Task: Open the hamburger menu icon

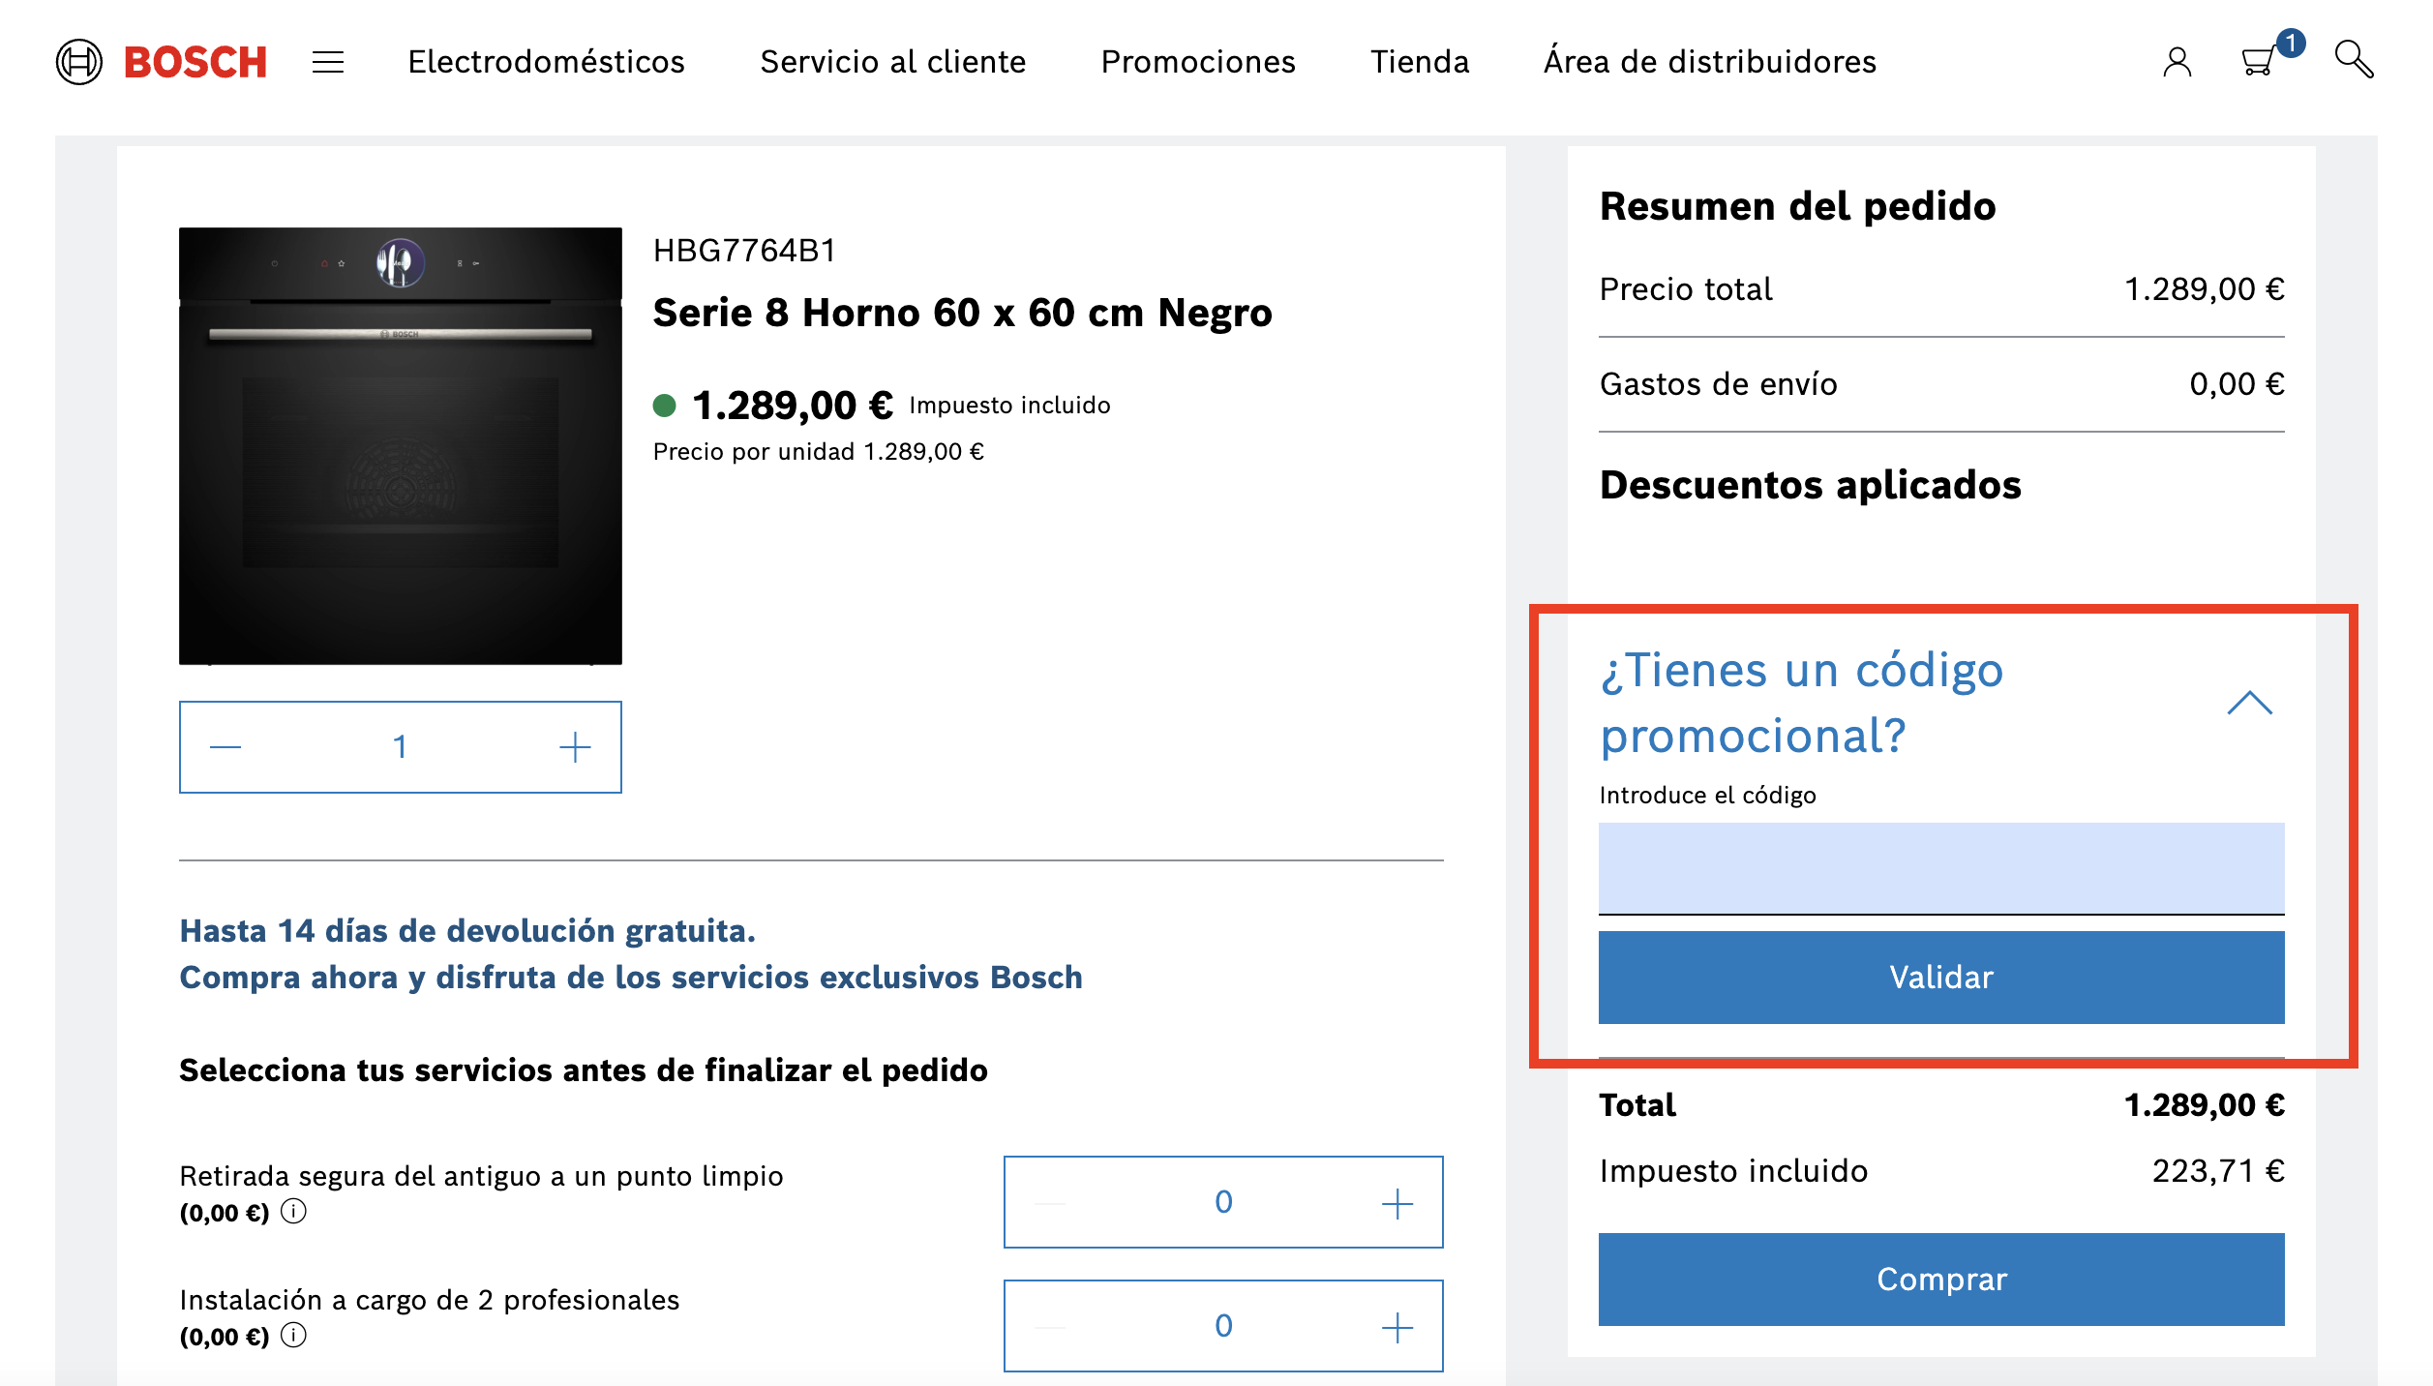Action: pos(328,63)
